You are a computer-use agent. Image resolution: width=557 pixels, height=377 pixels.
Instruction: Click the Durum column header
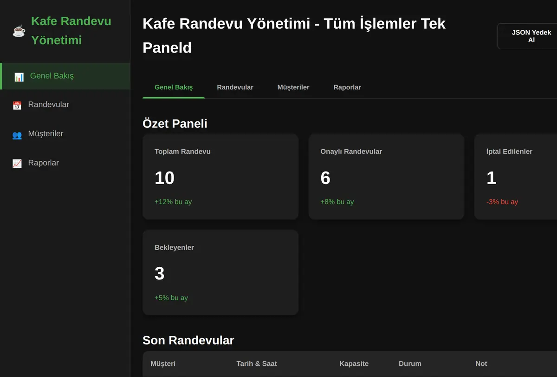point(410,364)
